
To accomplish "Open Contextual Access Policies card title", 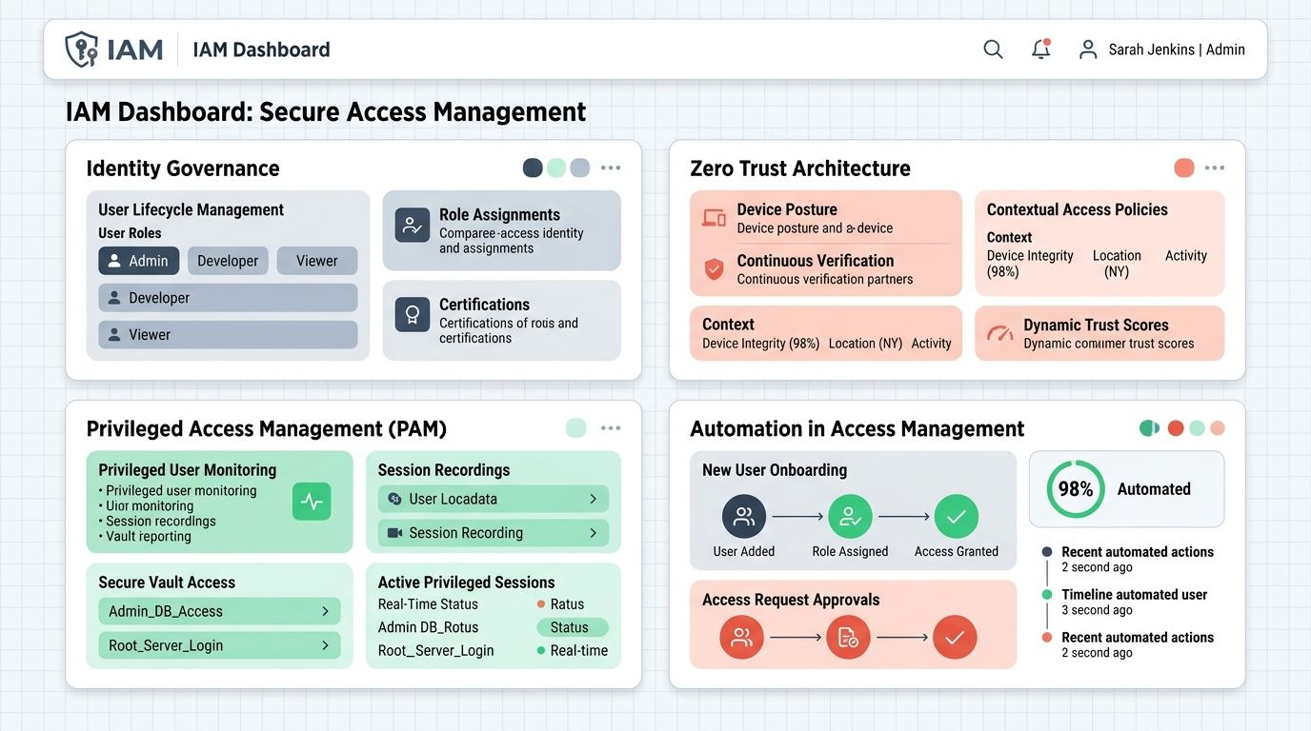I will [x=1077, y=209].
